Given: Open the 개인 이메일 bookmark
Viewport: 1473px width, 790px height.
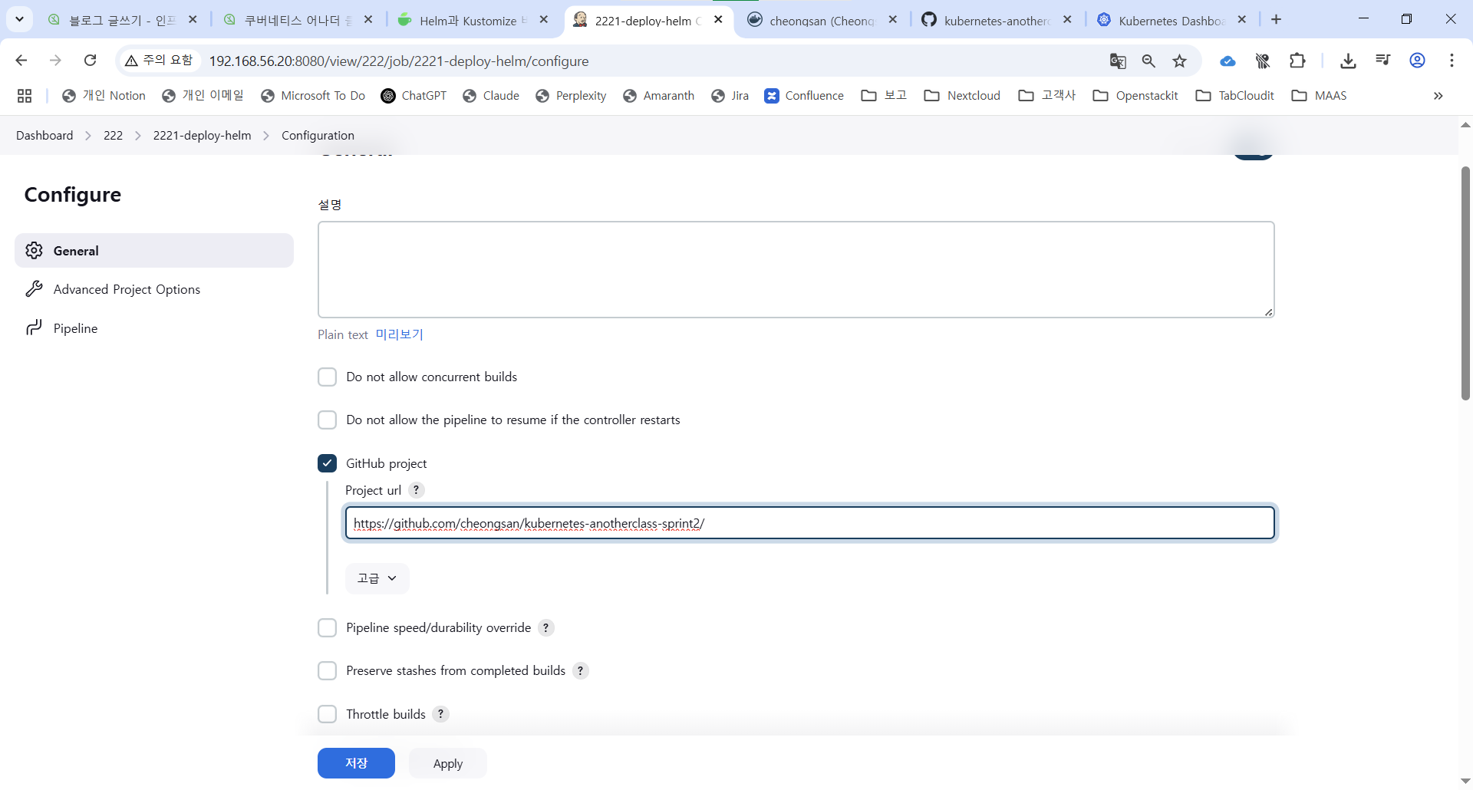Looking at the screenshot, I should pyautogui.click(x=203, y=96).
